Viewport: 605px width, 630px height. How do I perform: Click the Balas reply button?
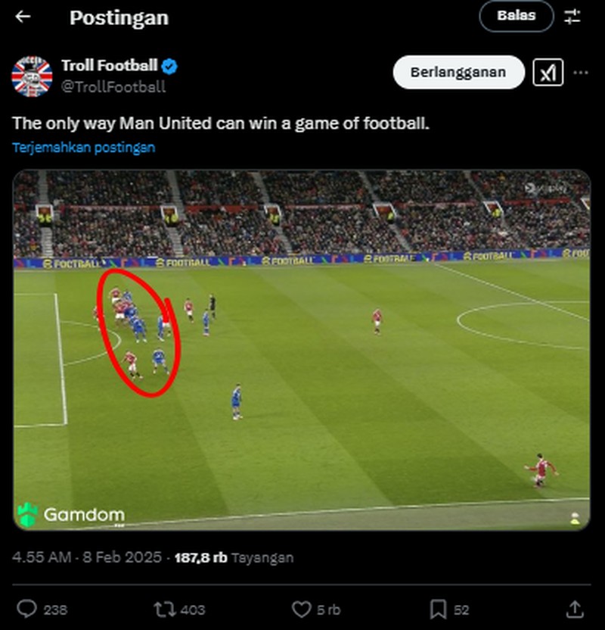point(517,15)
